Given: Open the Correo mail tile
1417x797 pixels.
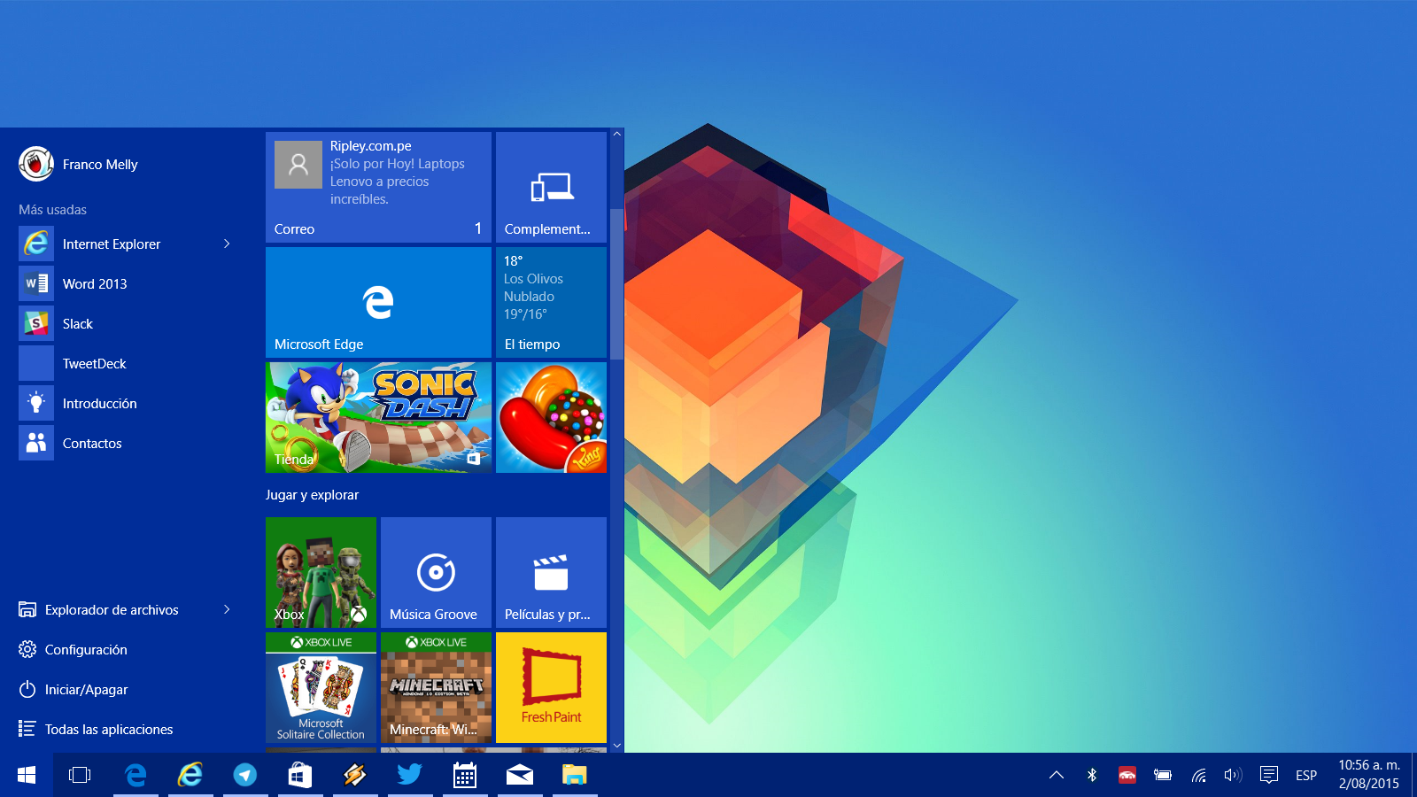Looking at the screenshot, I should click(x=378, y=187).
